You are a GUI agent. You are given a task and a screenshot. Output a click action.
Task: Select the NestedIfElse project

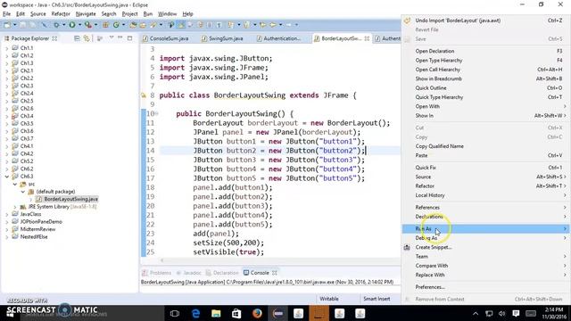(x=34, y=237)
